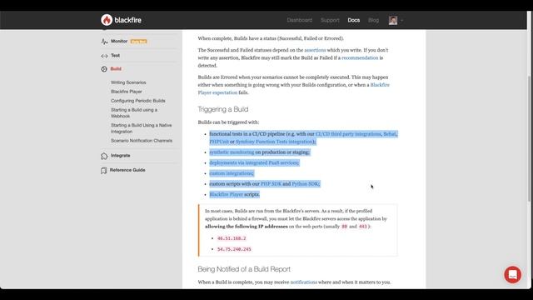Follow the recommendation link
Image resolution: width=533 pixels, height=300 pixels.
coord(360,57)
